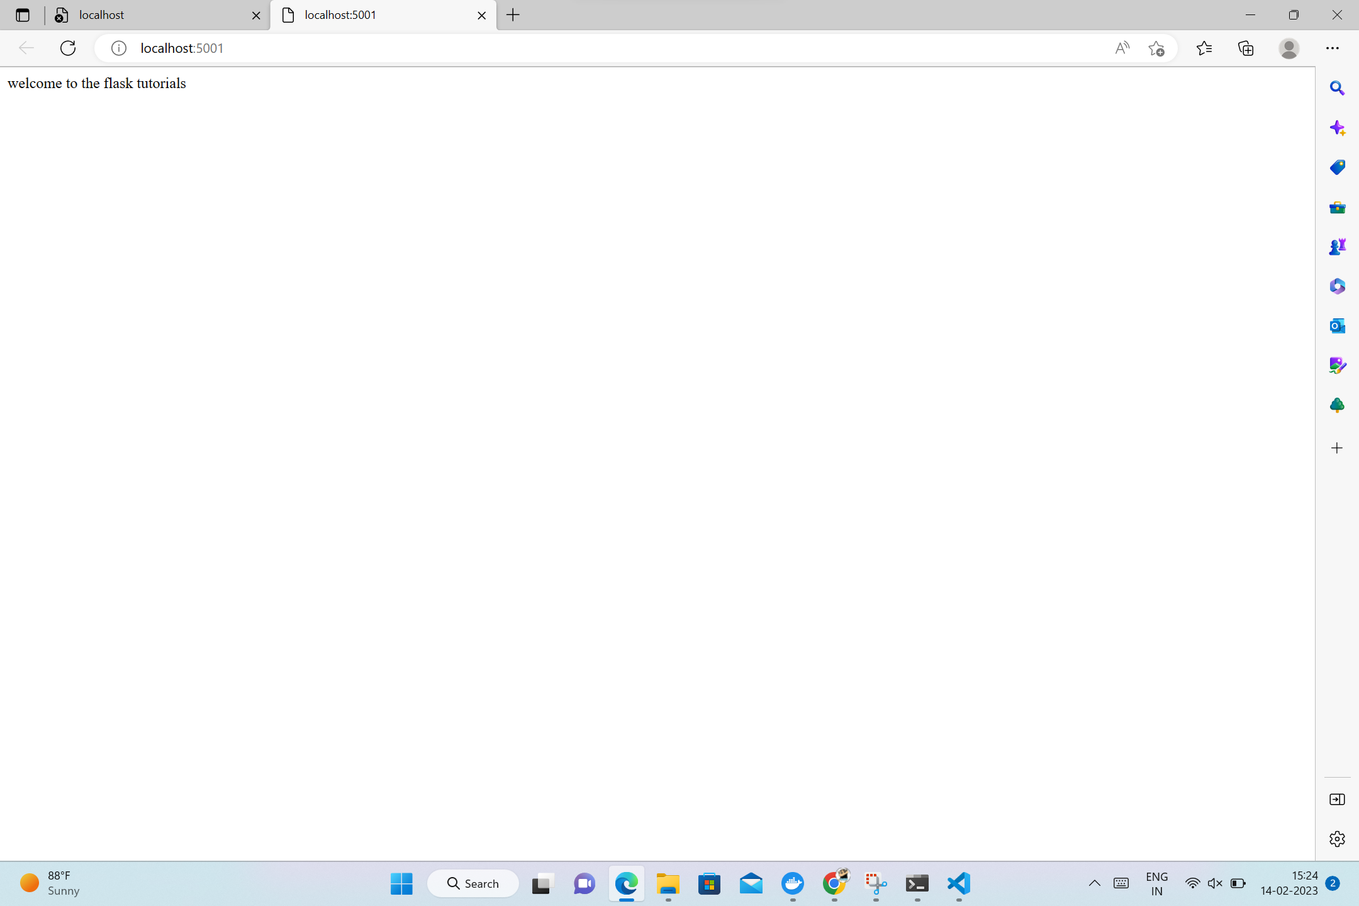Add this page to favorites star
The height and width of the screenshot is (906, 1359).
[1156, 48]
